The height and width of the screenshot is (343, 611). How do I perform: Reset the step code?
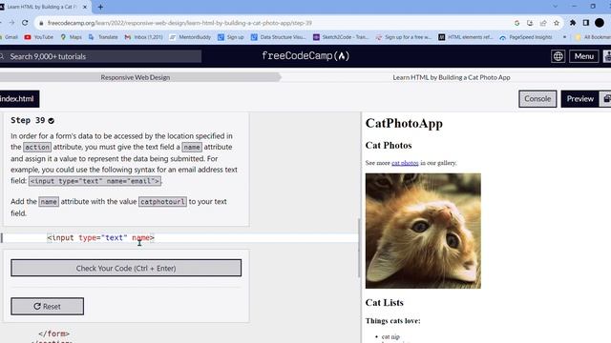(47, 307)
